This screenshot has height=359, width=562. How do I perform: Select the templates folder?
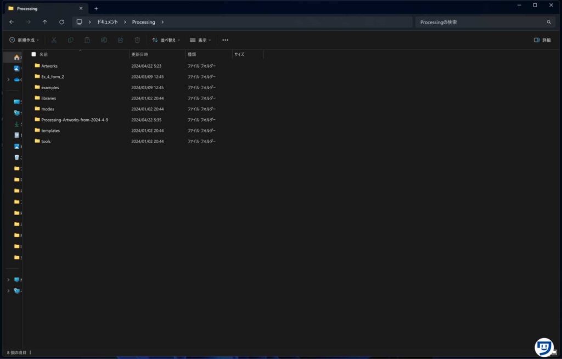50,130
